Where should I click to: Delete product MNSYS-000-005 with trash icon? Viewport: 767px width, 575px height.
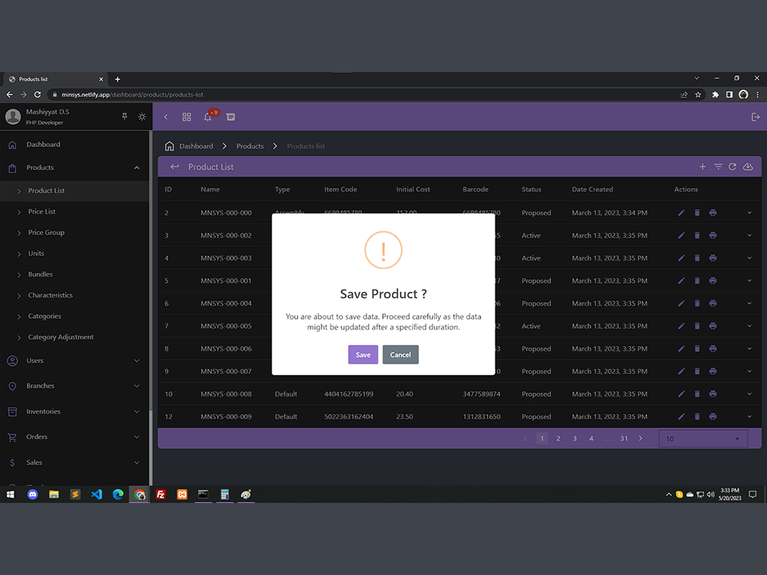point(697,326)
